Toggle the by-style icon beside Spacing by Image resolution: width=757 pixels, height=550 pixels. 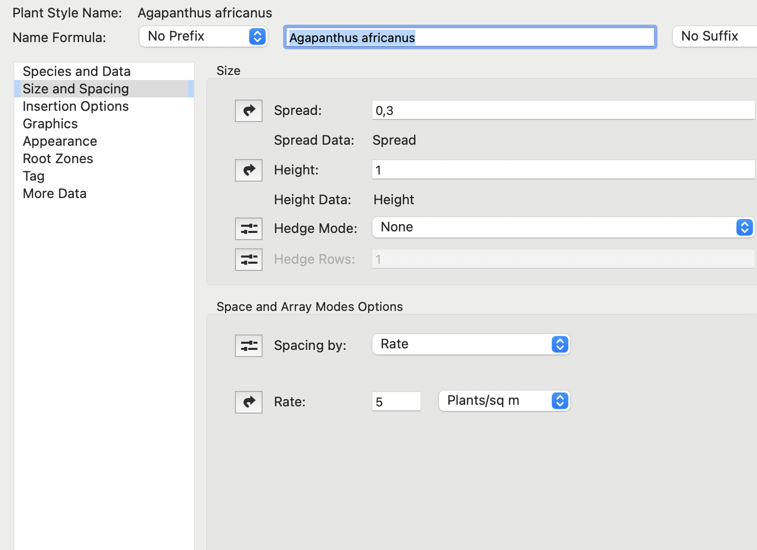[249, 346]
